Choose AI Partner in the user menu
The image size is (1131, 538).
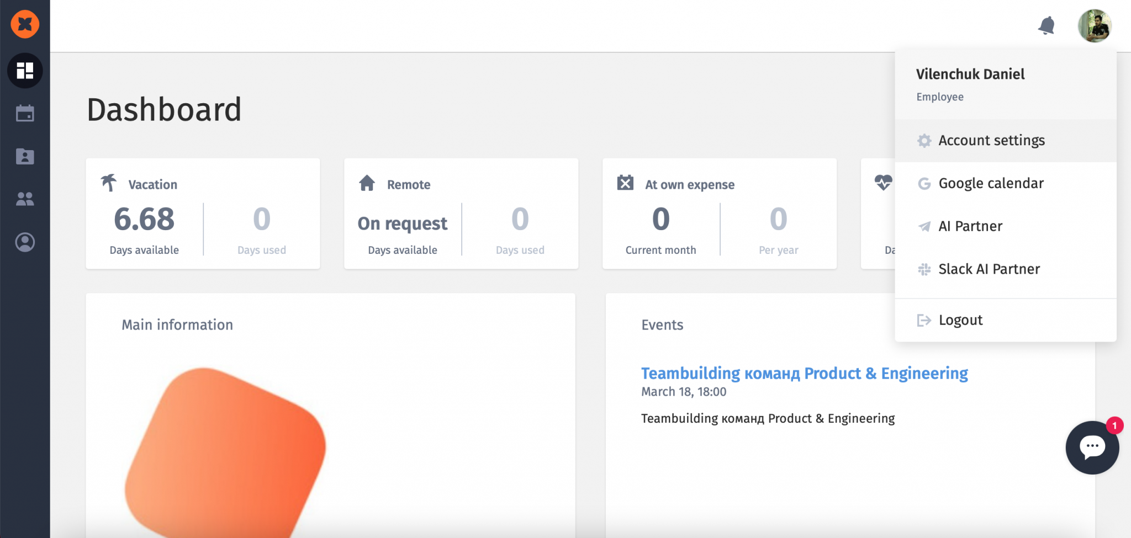tap(1006, 226)
